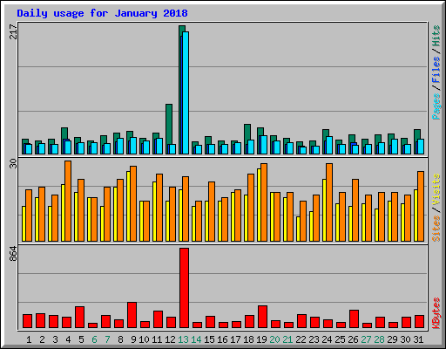Click the green weekend day label '27'
This screenshot has width=446, height=349.
(x=366, y=339)
